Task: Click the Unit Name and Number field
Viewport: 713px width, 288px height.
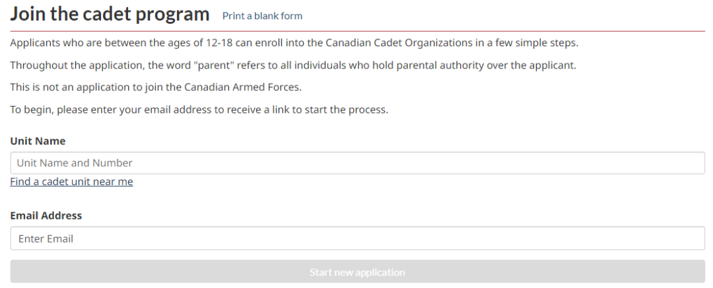Action: (x=357, y=163)
